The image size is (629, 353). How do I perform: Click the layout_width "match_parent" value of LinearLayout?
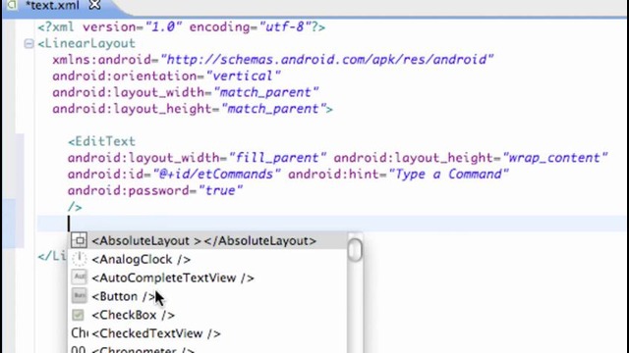[266, 92]
